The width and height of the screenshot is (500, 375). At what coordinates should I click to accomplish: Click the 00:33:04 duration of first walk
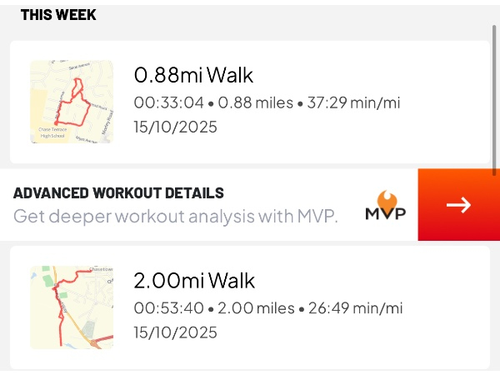(168, 103)
